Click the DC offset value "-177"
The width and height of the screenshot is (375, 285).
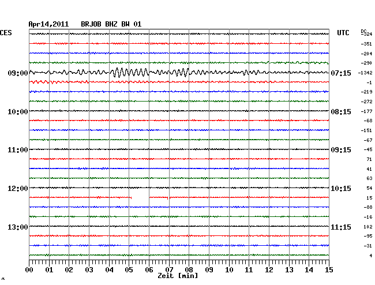click(x=366, y=111)
